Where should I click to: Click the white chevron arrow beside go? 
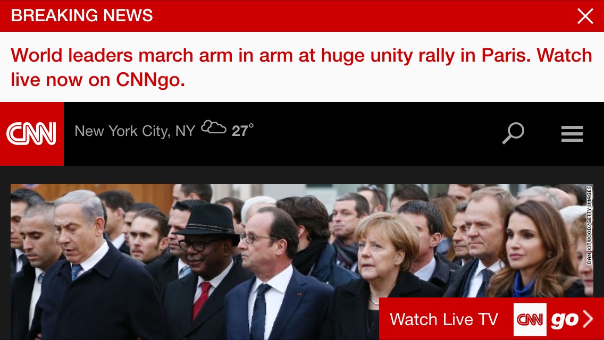coord(588,319)
